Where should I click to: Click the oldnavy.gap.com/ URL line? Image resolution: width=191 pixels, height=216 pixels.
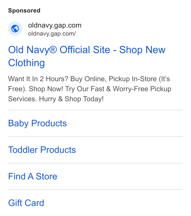(52, 34)
